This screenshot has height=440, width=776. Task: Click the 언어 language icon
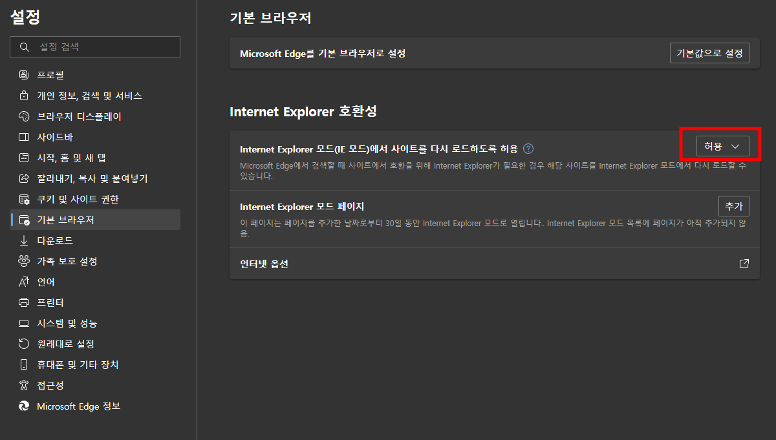pyautogui.click(x=24, y=282)
